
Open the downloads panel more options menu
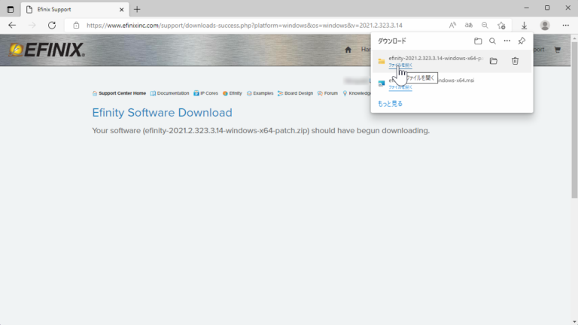507,41
